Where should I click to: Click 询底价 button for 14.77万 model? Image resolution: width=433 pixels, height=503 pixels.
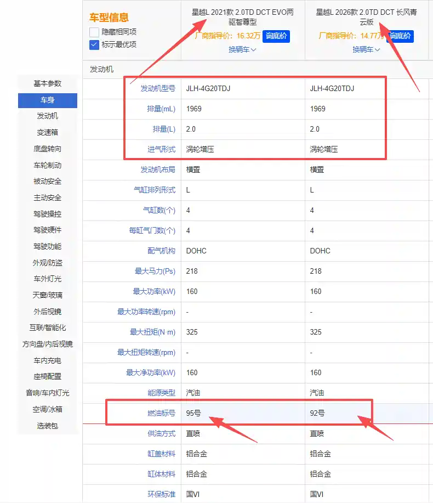[x=400, y=36]
